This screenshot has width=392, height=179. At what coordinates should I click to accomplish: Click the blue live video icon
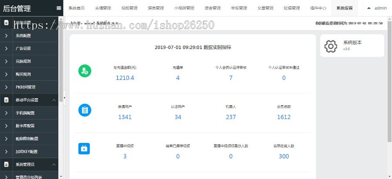(x=84, y=149)
